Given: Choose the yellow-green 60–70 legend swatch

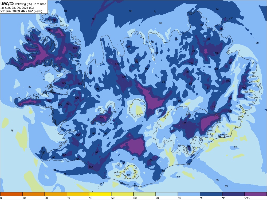Looking at the screenshot, I should (x=144, y=194).
